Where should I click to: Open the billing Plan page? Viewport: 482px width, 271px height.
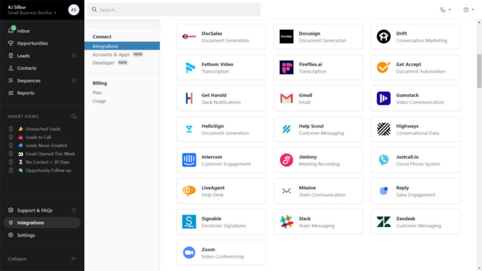click(x=97, y=93)
